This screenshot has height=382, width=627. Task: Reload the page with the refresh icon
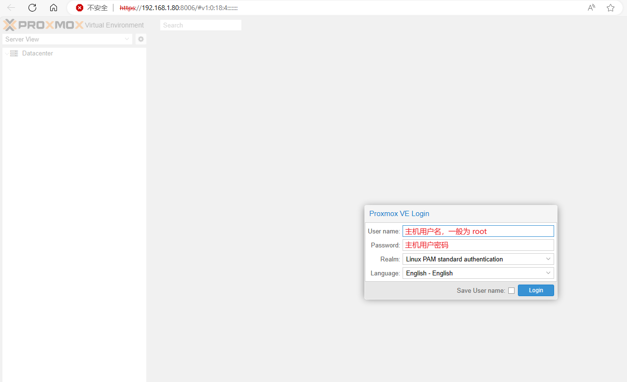coord(32,8)
